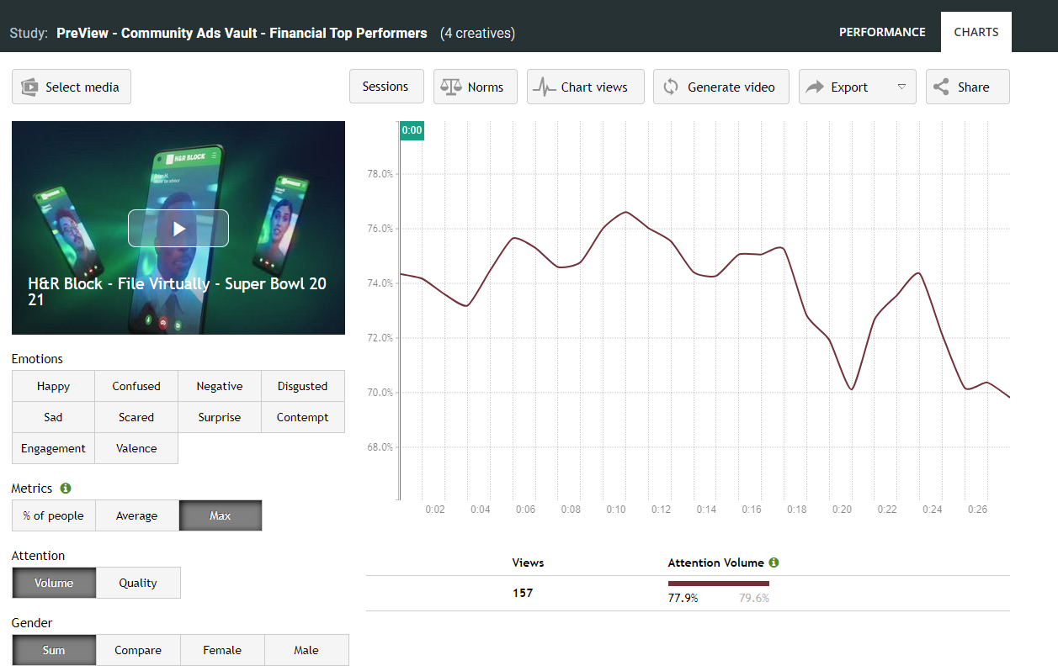Click the 0:26 time axis label
This screenshot has height=671, width=1058.
coord(977,510)
